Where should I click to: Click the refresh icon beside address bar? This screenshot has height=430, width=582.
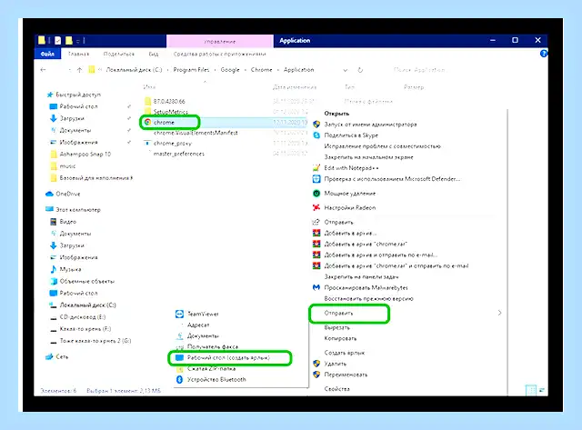click(x=360, y=70)
